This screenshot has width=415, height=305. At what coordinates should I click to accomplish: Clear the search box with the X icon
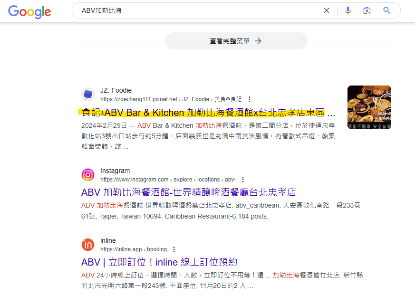[327, 10]
